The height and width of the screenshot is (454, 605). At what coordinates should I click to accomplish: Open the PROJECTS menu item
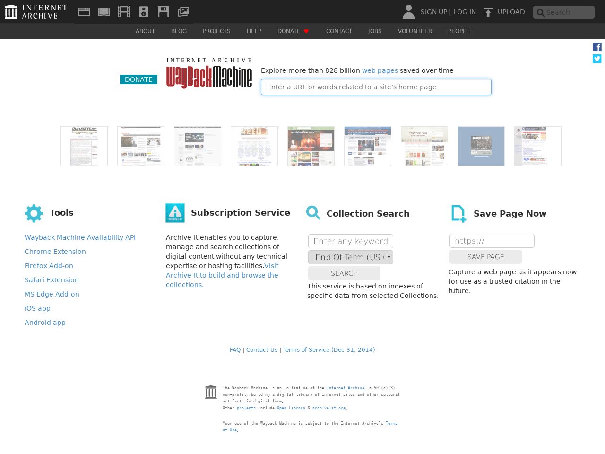(216, 31)
